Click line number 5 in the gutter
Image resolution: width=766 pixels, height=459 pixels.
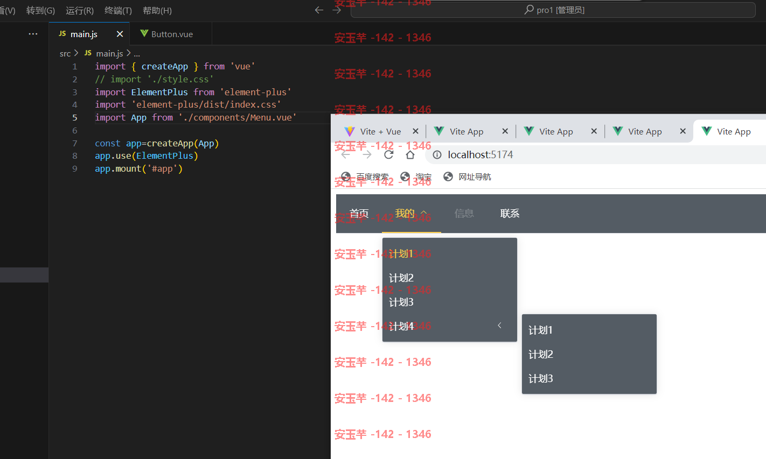[75, 117]
